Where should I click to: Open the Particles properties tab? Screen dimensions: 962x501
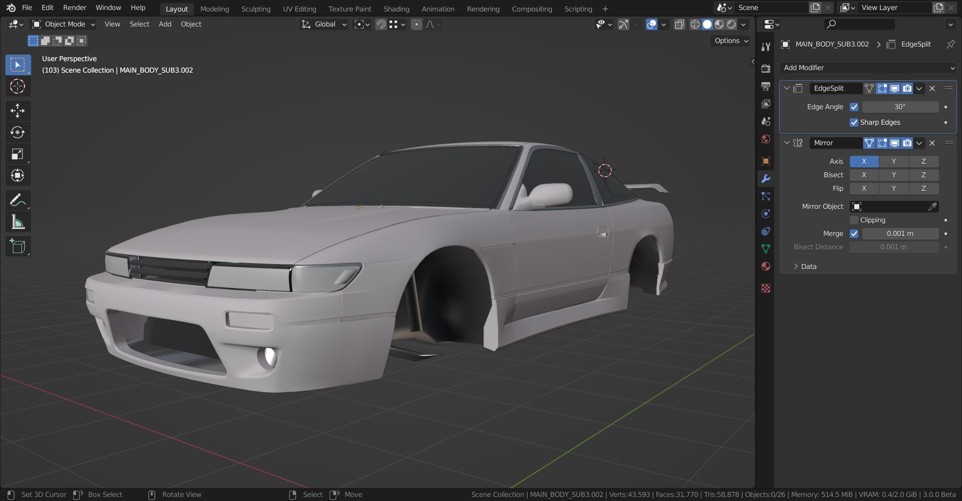pos(766,196)
